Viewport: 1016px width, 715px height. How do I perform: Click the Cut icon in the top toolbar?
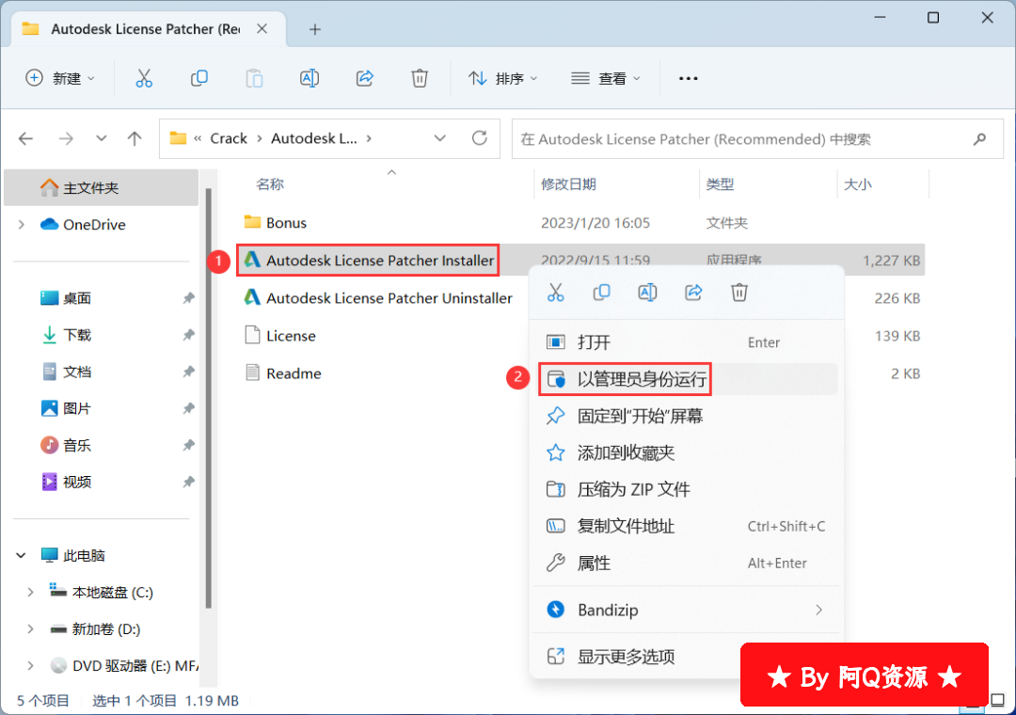pos(144,78)
